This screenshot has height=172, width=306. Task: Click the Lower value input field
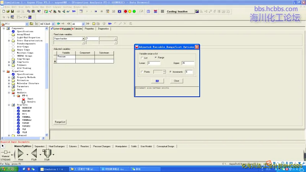click(154, 63)
